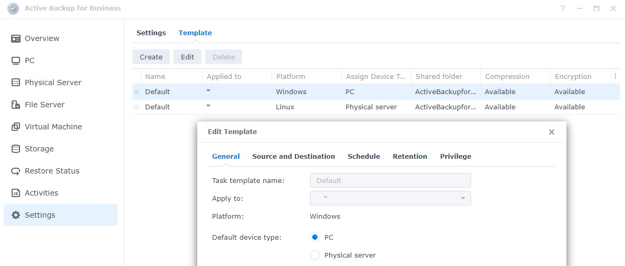Open the help question mark icon
Image resolution: width=625 pixels, height=266 pixels.
(563, 8)
